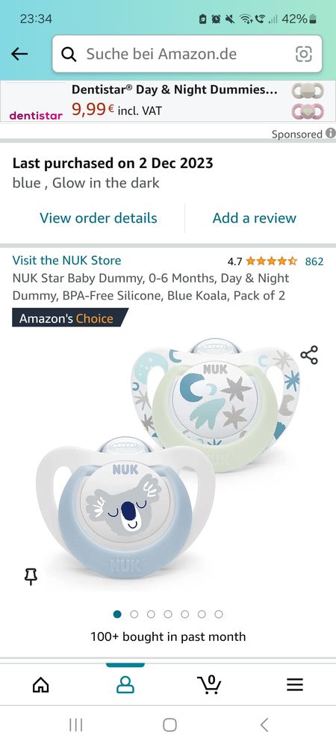Tap the back arrow beside search bar
The image size is (336, 747).
click(19, 54)
